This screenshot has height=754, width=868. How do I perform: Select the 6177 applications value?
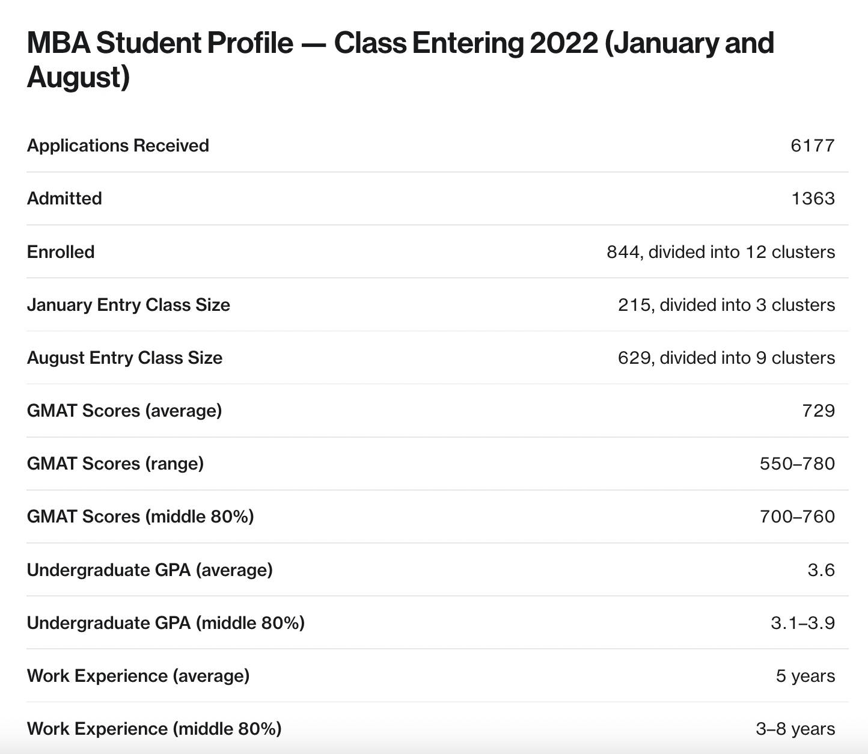coord(813,146)
